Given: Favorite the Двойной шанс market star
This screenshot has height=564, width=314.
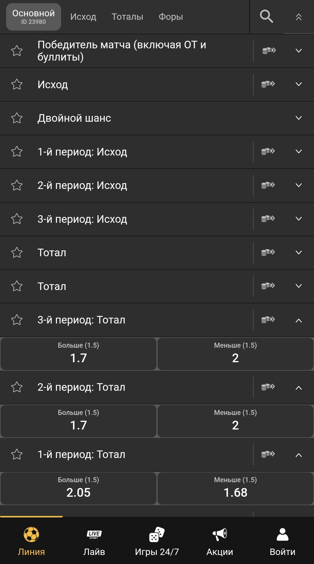Looking at the screenshot, I should [17, 118].
